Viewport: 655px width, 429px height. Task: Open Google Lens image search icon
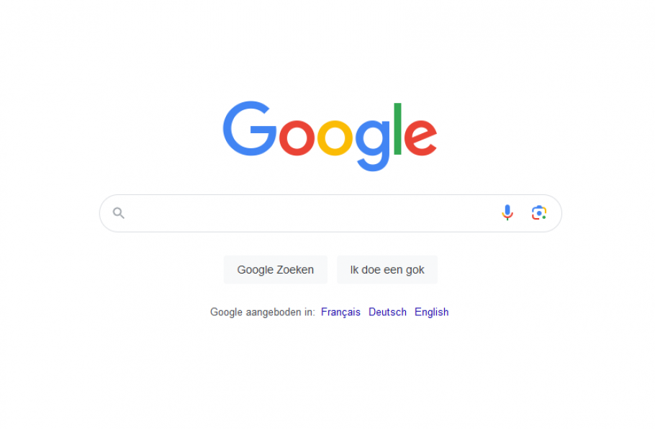(539, 212)
